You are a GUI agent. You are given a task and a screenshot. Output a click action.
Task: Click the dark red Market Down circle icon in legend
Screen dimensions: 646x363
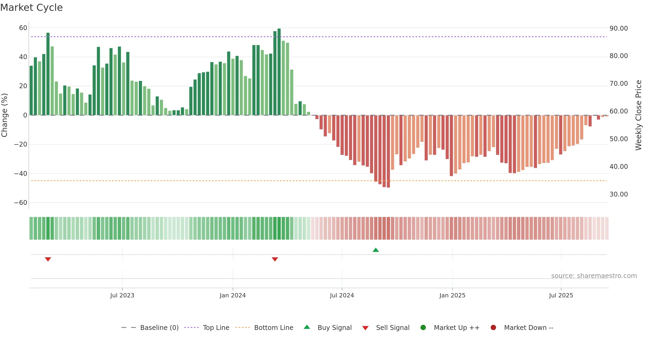click(493, 328)
